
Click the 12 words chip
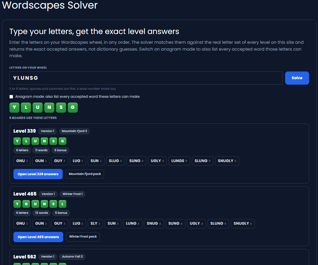click(x=41, y=213)
